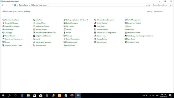Click the volume icon in tray
This screenshot has height=98, width=174.
(153, 96)
